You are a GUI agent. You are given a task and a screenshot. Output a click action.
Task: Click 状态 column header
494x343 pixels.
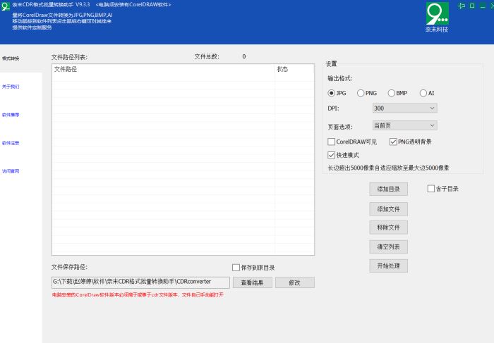coord(294,69)
